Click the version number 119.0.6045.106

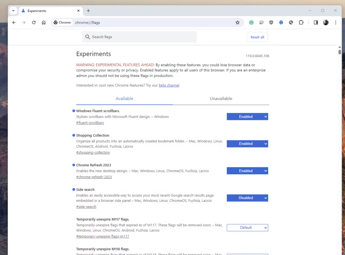click(x=257, y=56)
